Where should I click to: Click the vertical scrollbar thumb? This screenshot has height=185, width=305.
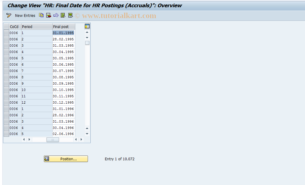[x=87, y=43]
